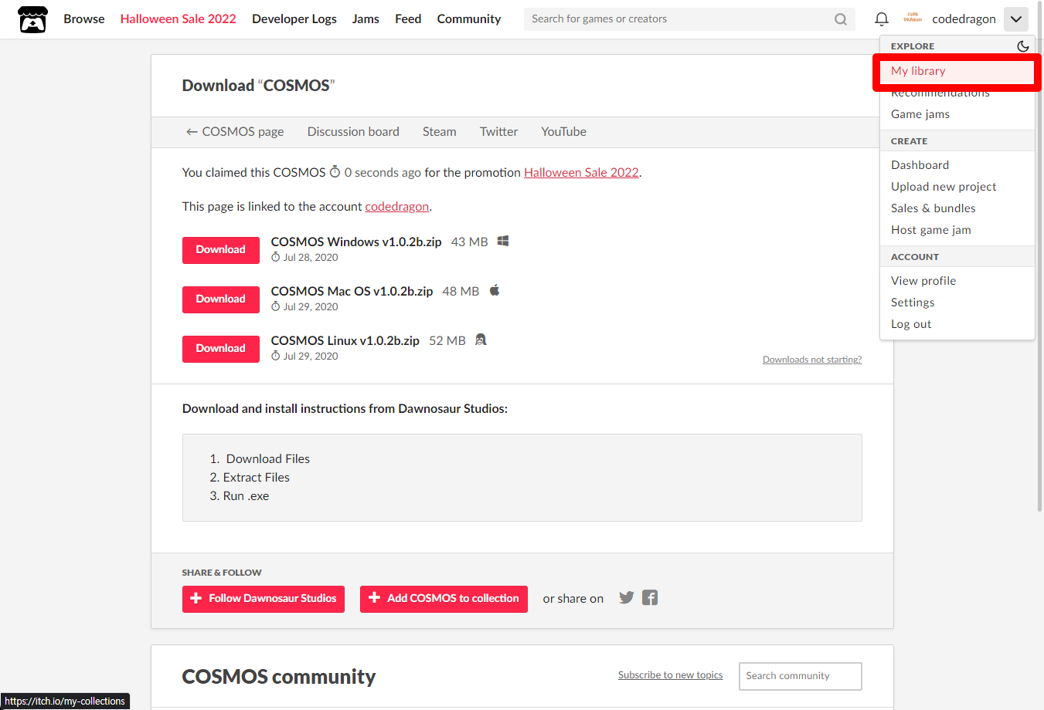Click the Apple platform icon
The height and width of the screenshot is (710, 1044).
tap(495, 290)
